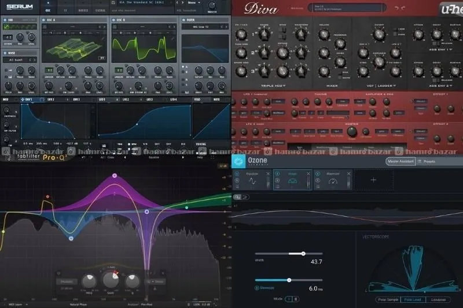
Task: Select the Maximizer module icon in Ozone
Action: pos(333,181)
